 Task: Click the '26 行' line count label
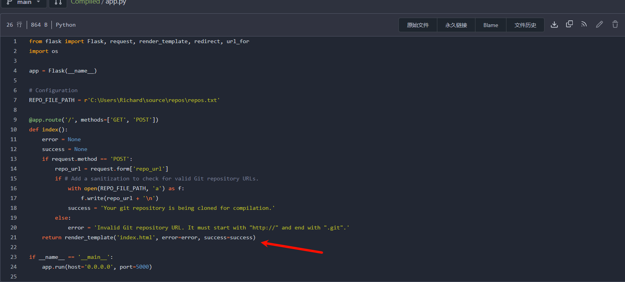(x=14, y=25)
